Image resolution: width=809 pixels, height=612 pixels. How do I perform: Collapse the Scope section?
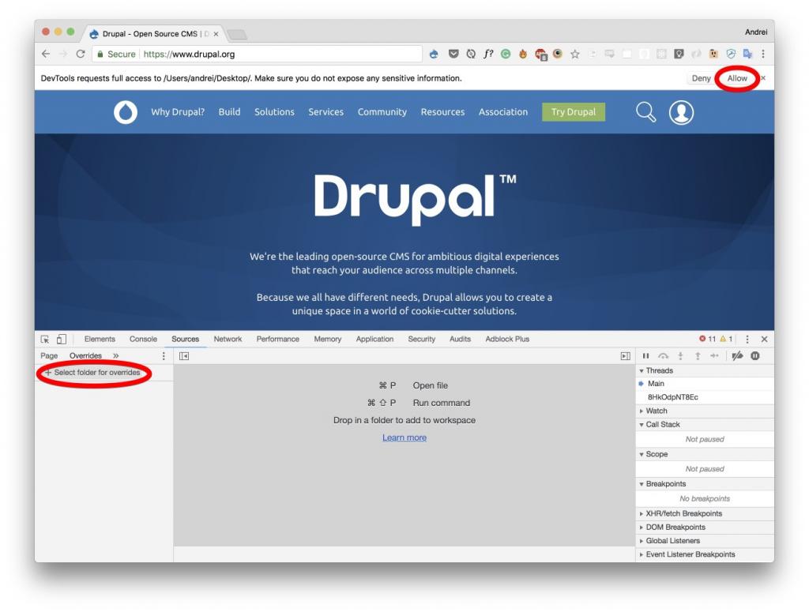tap(642, 454)
